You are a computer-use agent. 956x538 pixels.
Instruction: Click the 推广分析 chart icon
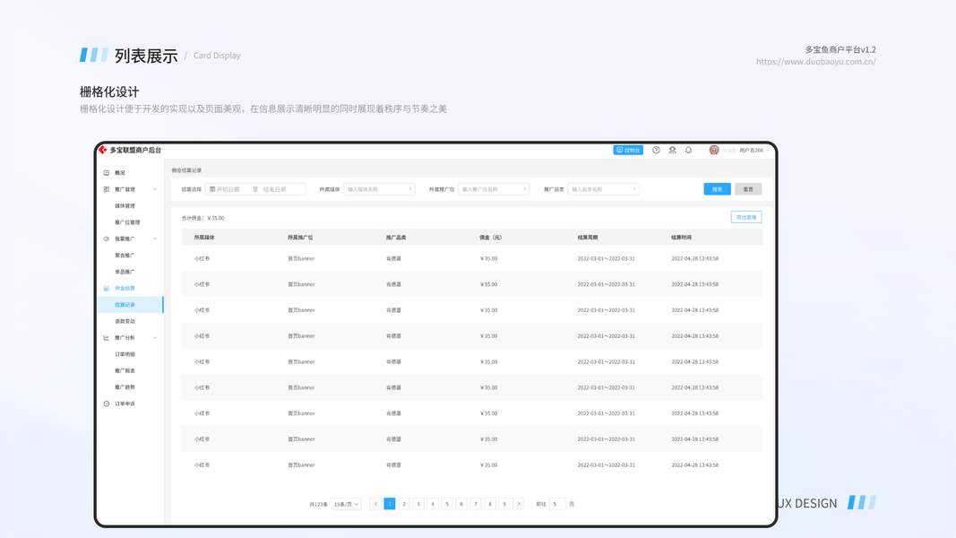click(x=106, y=337)
